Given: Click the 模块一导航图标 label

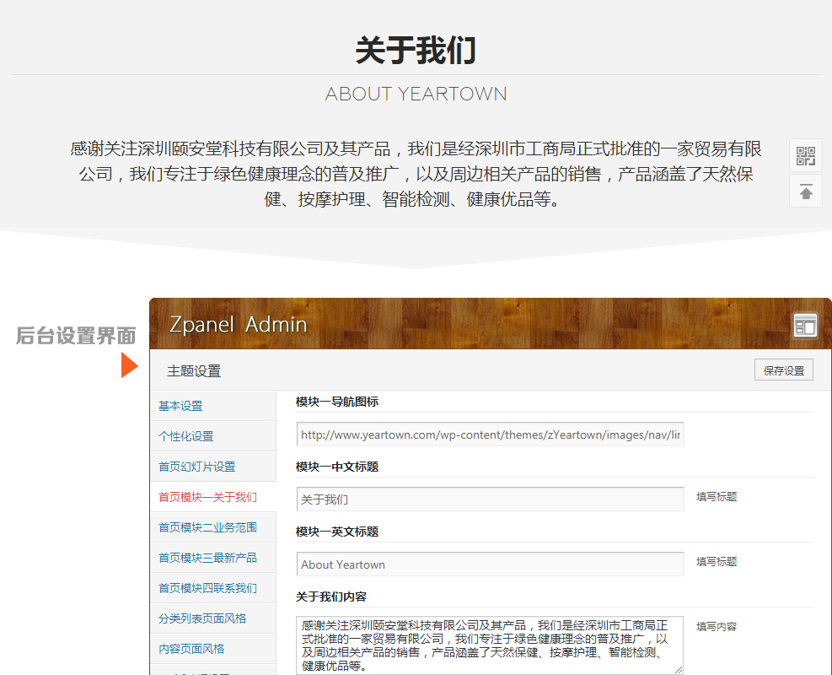Looking at the screenshot, I should click(337, 402).
